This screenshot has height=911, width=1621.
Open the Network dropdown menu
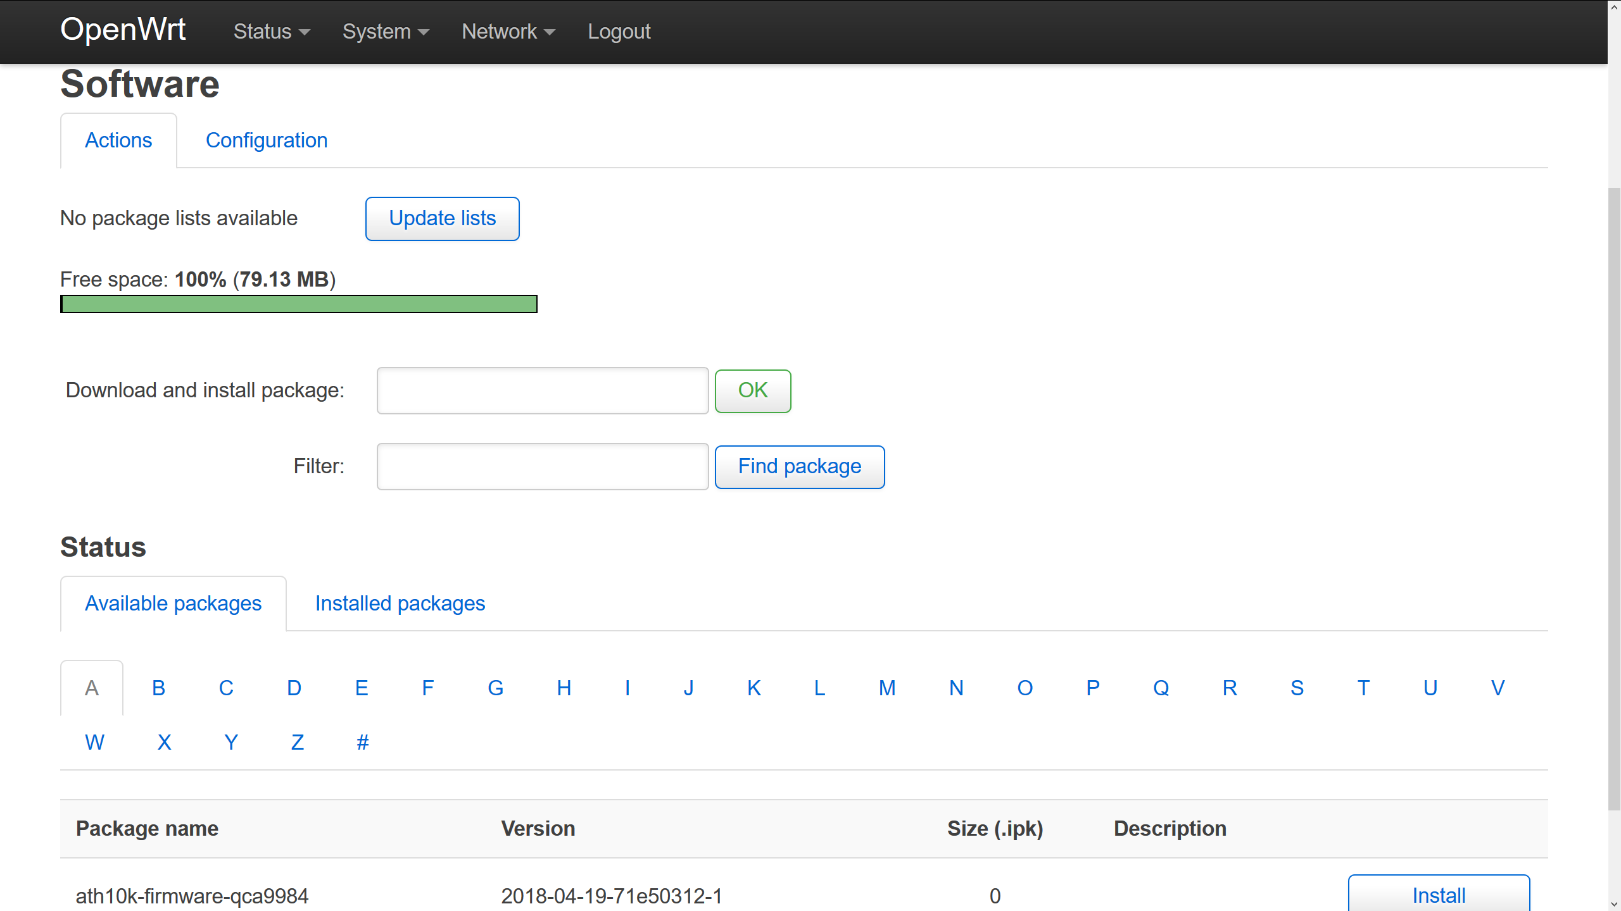(508, 32)
